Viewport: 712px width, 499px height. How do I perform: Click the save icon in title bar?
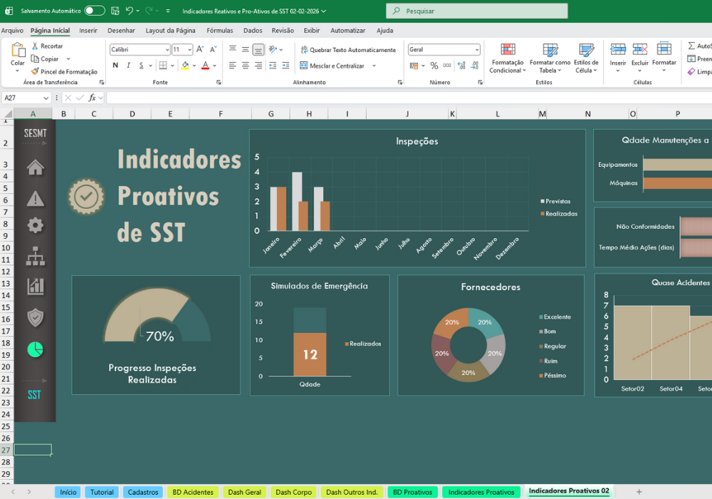115,11
